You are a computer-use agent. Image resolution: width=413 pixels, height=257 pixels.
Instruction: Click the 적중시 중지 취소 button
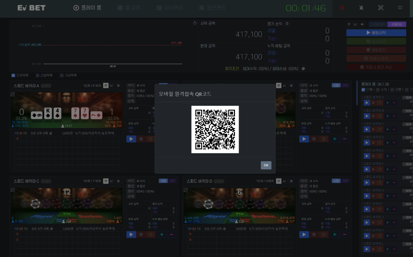tap(376, 67)
